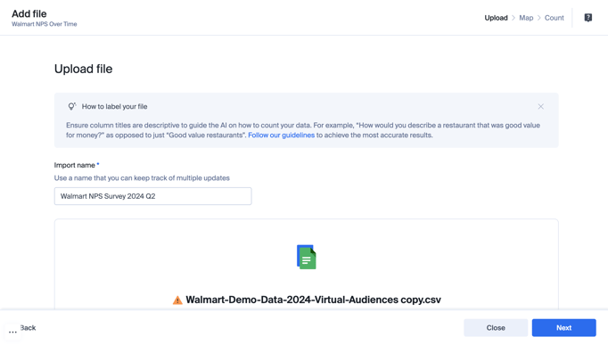608x345 pixels.
Task: Open the help icon in the header
Action: pos(587,18)
